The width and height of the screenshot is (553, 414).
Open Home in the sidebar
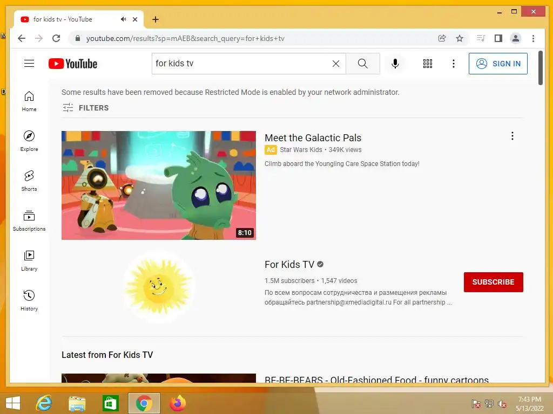29,101
